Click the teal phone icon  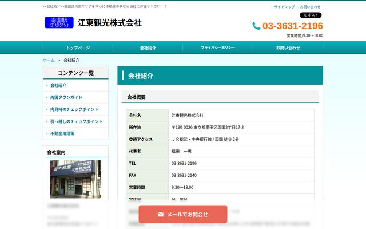click(256, 26)
